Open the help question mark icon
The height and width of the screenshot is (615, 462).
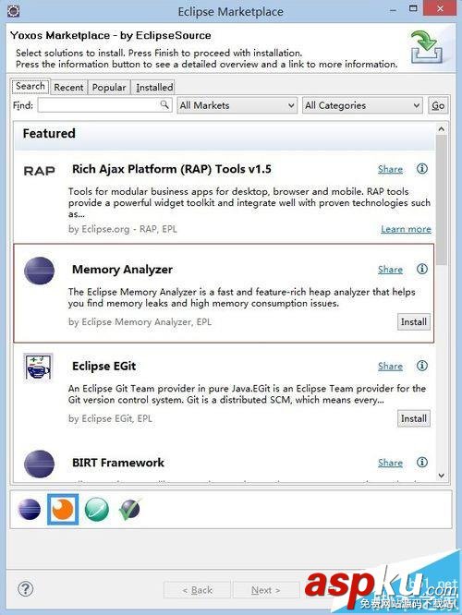coord(26,589)
